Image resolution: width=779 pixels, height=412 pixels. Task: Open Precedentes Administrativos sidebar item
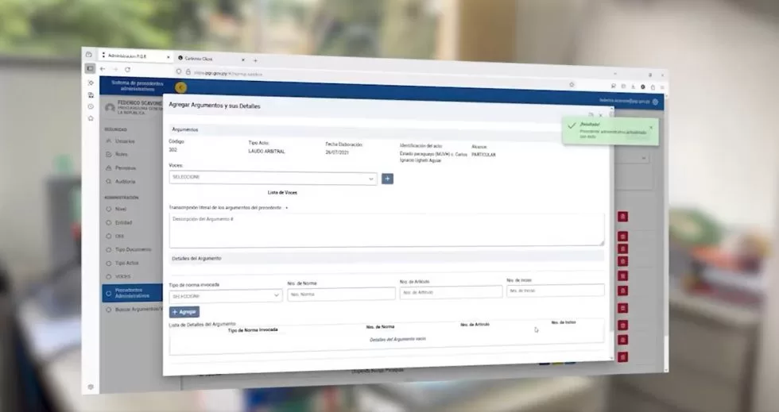click(x=132, y=292)
